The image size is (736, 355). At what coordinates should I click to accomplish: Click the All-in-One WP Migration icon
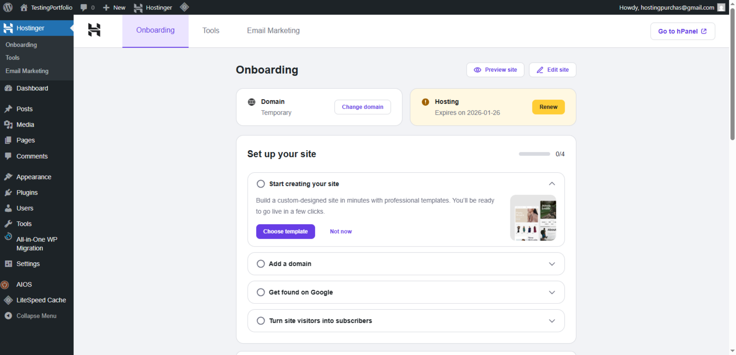tap(8, 236)
